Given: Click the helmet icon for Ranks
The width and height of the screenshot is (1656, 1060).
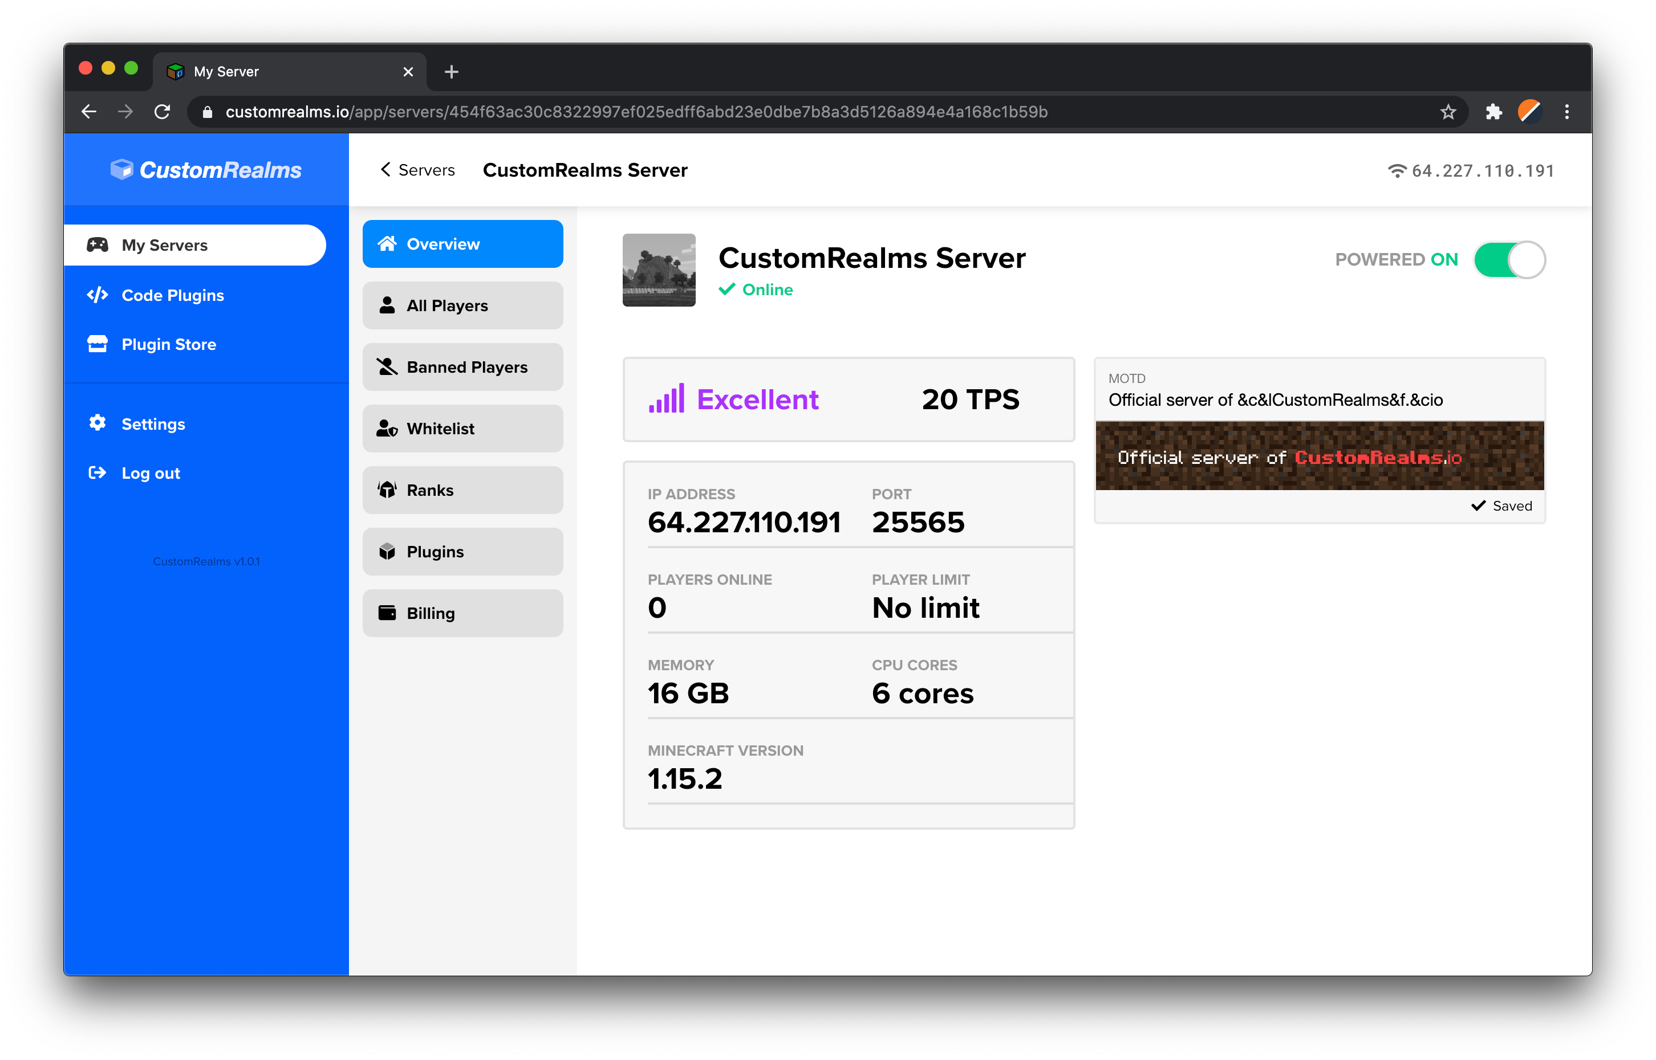Looking at the screenshot, I should (387, 490).
